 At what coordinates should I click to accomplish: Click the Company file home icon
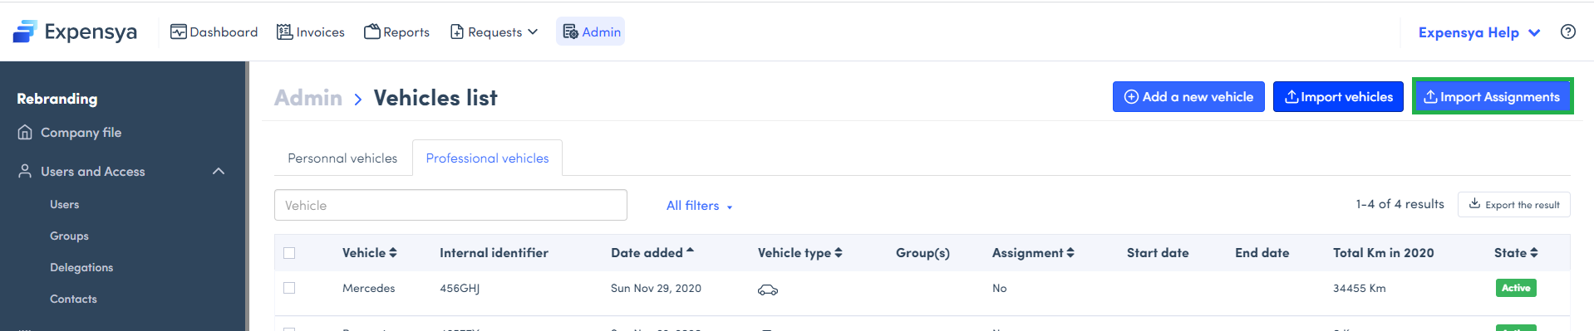tap(25, 132)
